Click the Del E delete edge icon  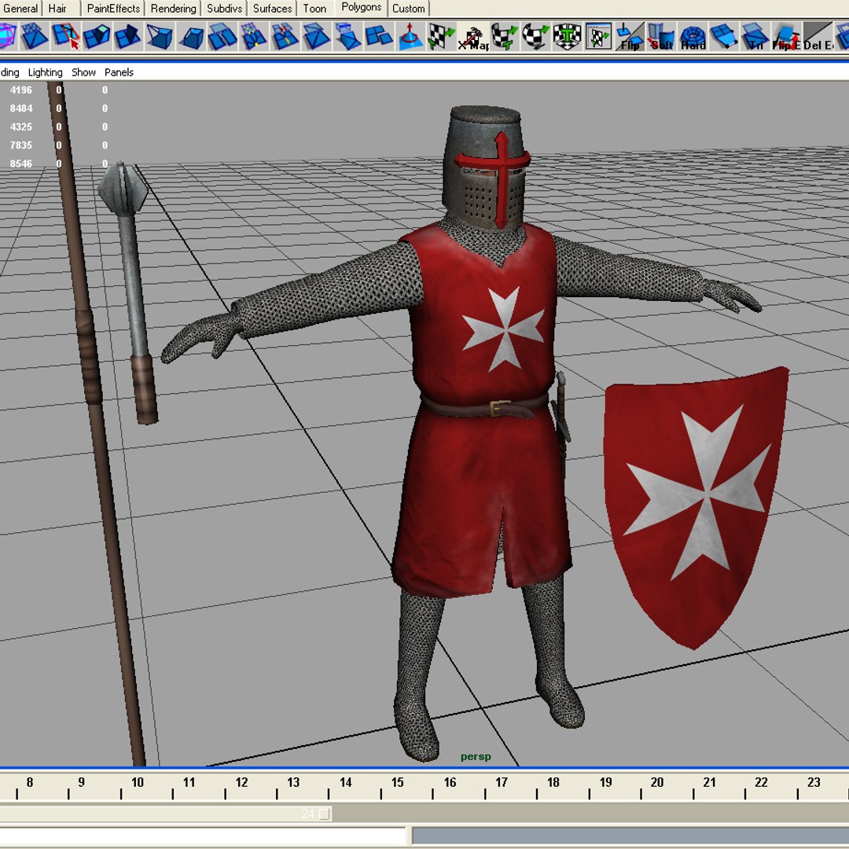pos(818,37)
